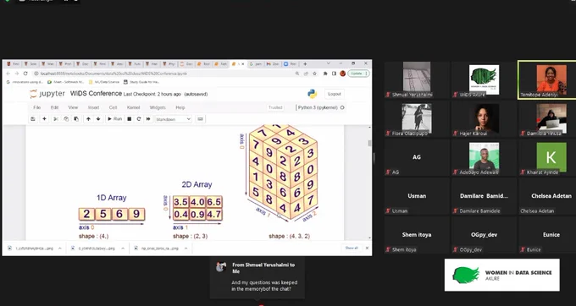Image resolution: width=576 pixels, height=306 pixels.
Task: Expand options for second downloaded png
Action: (x=123, y=249)
